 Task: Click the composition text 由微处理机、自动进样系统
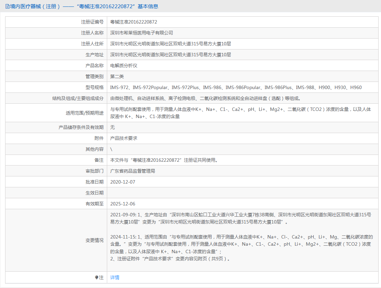pos(206,98)
